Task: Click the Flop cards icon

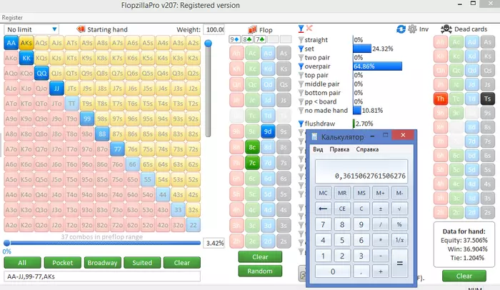Action: (252, 30)
